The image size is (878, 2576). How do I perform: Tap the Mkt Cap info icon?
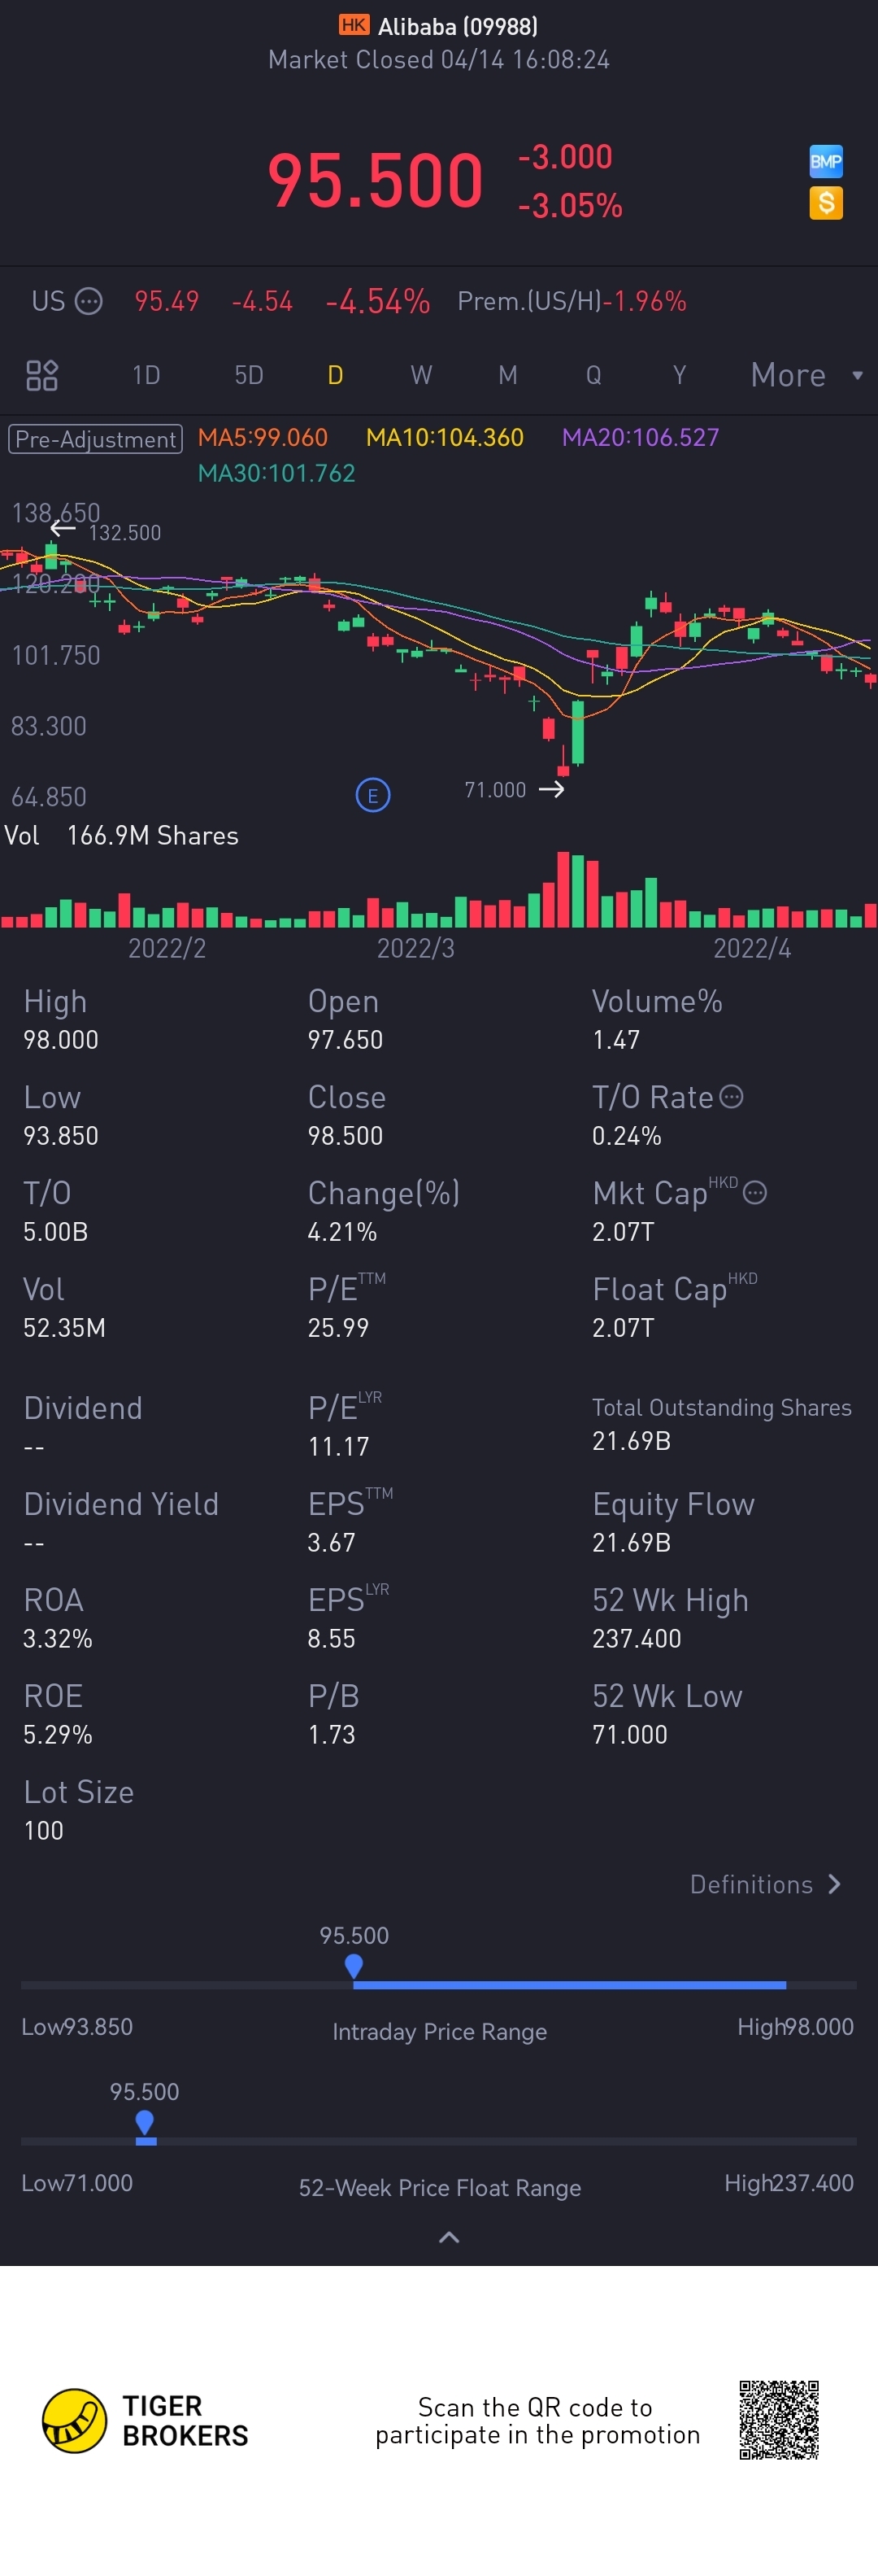(755, 1192)
